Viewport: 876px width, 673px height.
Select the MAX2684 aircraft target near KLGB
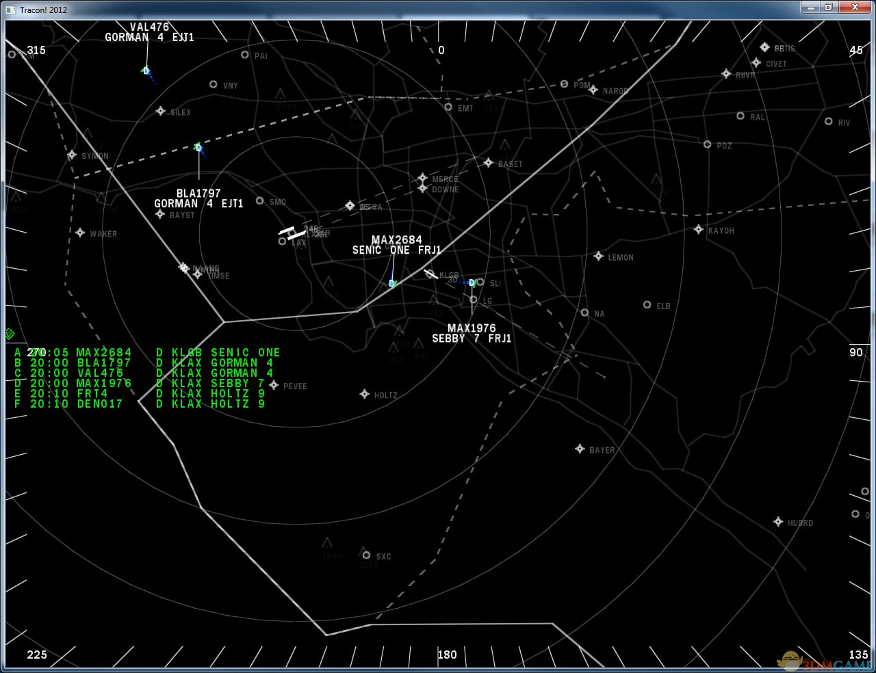[x=392, y=283]
